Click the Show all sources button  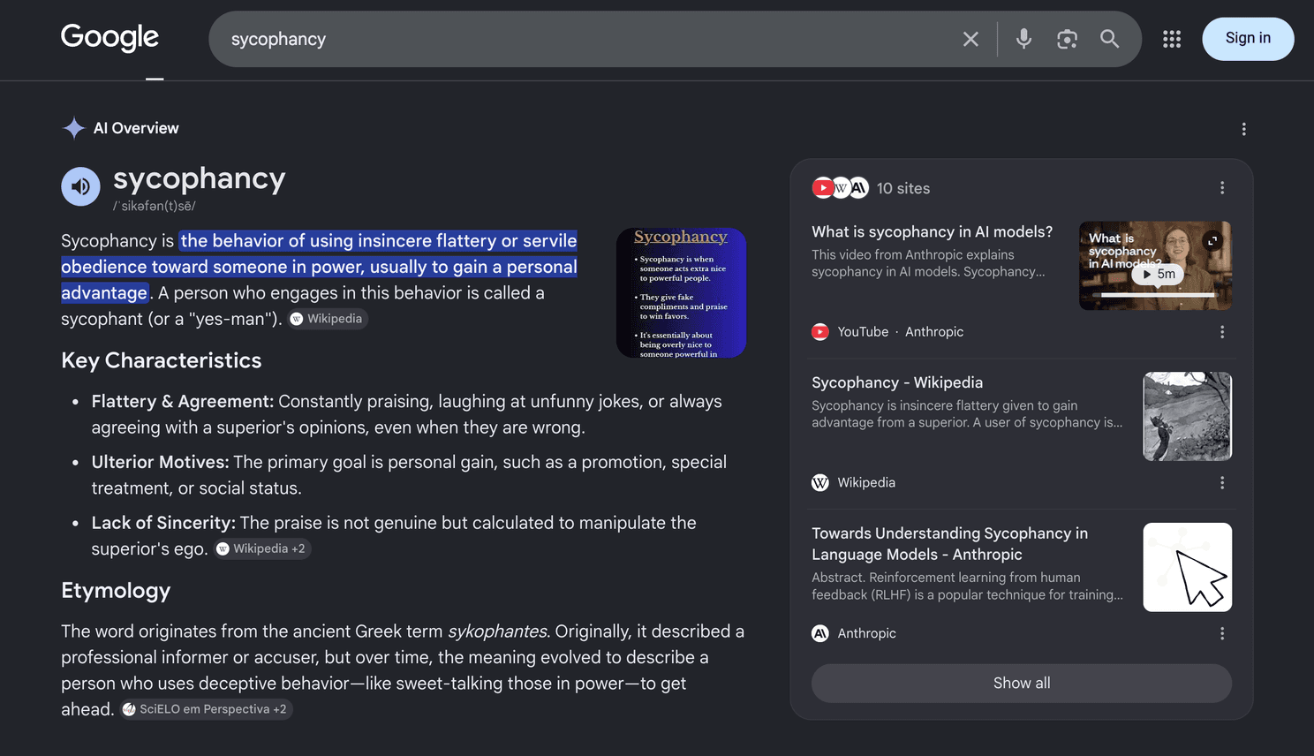tap(1022, 684)
